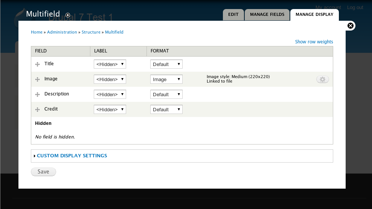Screen dimensions: 372x209
Task: Select the Manage Display tab
Action: pos(314,14)
